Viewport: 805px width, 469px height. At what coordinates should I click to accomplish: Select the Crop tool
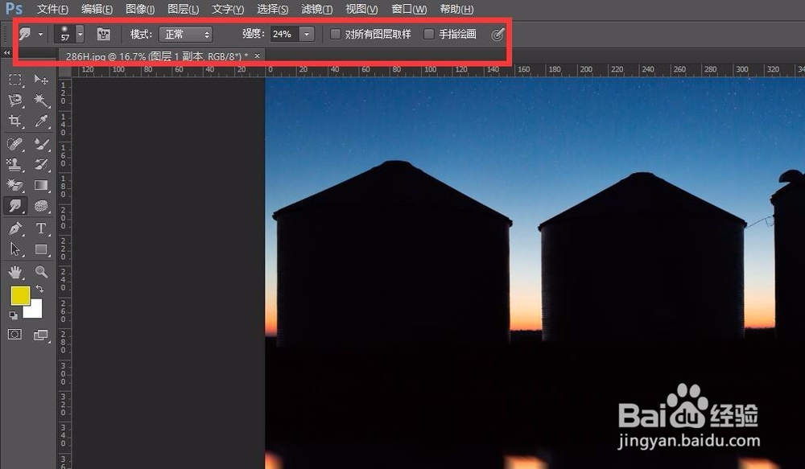(14, 121)
